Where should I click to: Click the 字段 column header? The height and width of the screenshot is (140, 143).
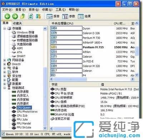point(74,85)
